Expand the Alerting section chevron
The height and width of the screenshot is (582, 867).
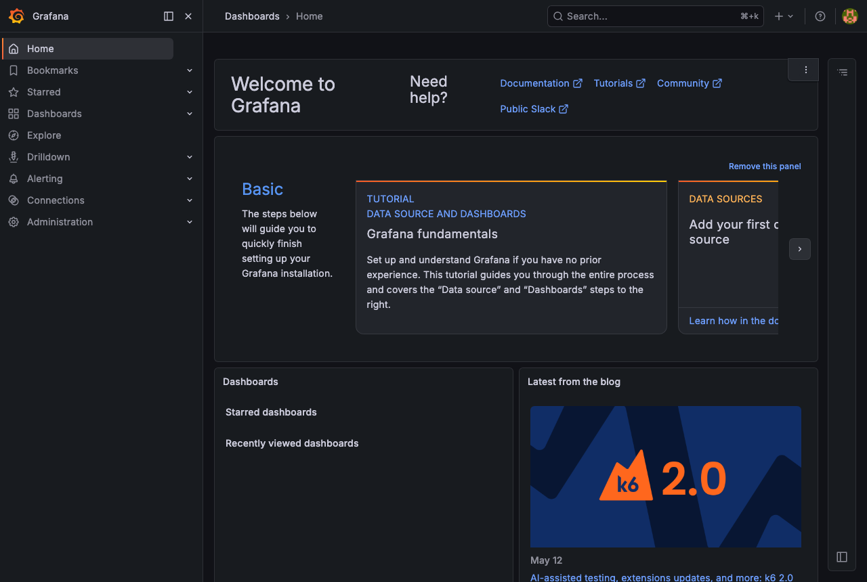[190, 179]
